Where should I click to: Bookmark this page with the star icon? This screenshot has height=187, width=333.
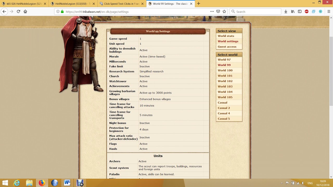click(224, 11)
